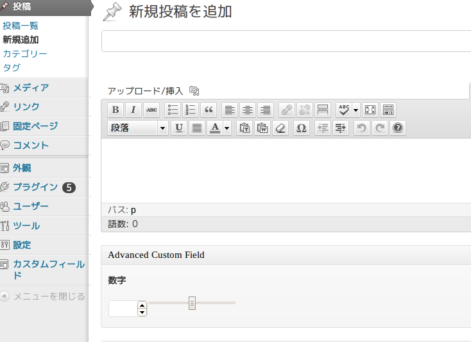Insert a blockquote
The width and height of the screenshot is (471, 342).
pos(209,110)
